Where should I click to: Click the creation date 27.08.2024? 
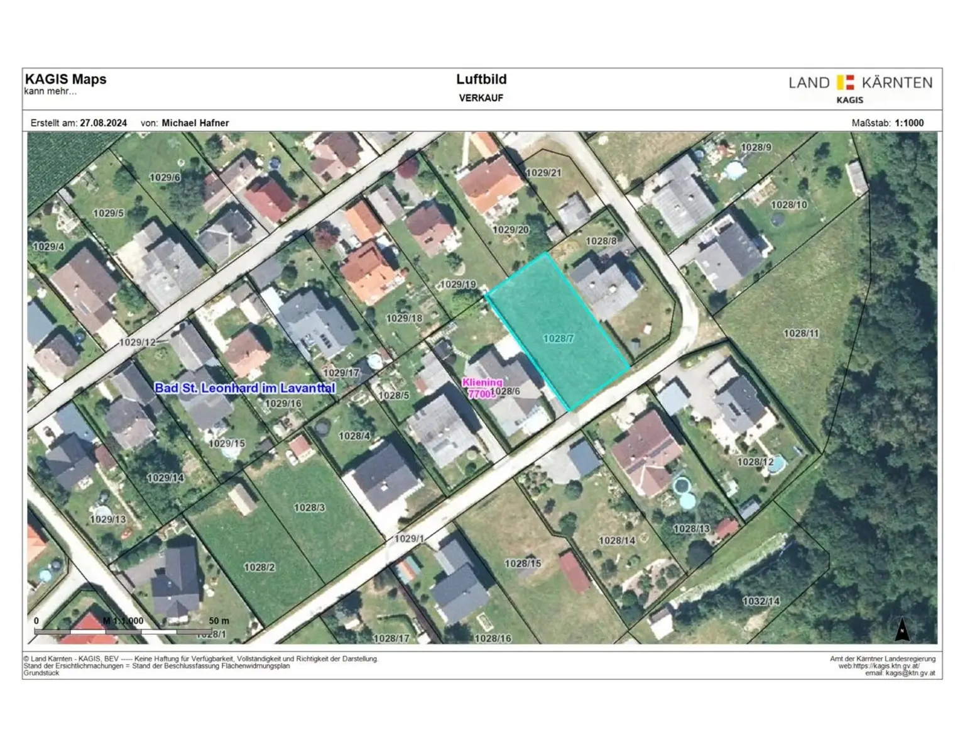[103, 123]
